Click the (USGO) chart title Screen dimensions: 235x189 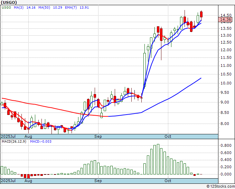pos(8,2)
